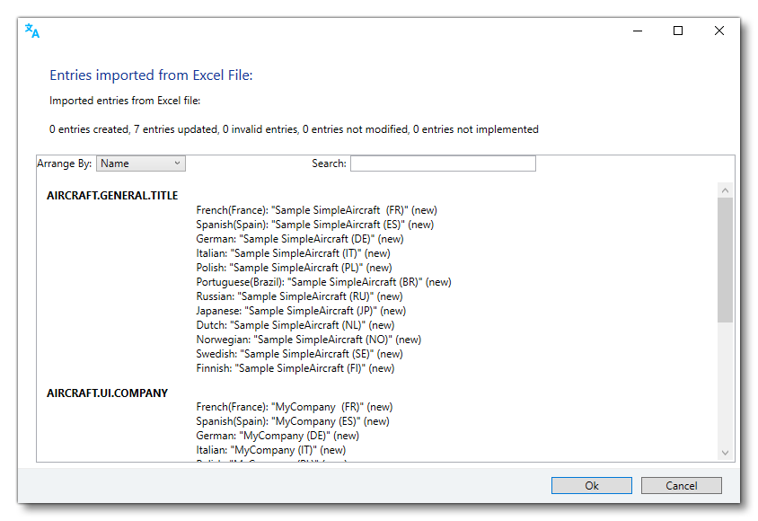758x521 pixels.
Task: Open the Arrange By dropdown
Action: [x=140, y=163]
